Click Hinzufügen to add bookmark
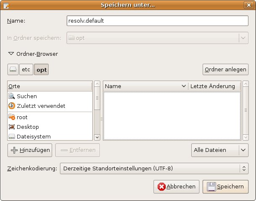 [30, 150]
